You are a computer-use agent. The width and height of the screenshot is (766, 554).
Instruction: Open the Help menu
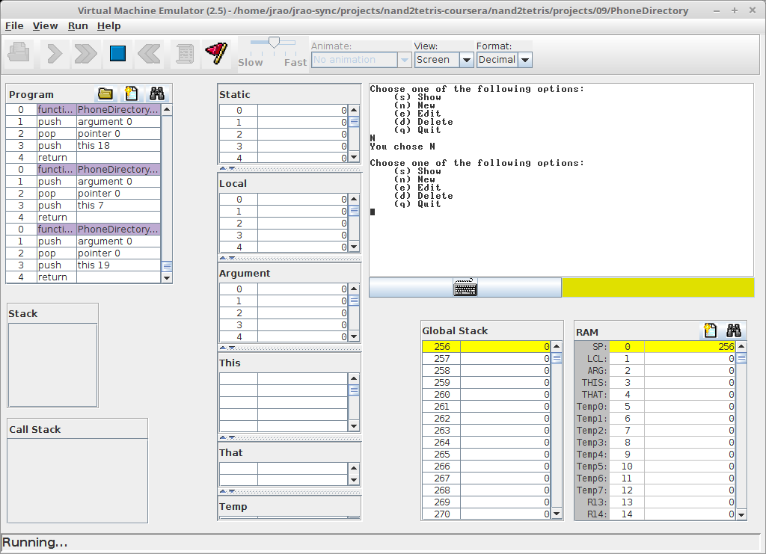[108, 25]
